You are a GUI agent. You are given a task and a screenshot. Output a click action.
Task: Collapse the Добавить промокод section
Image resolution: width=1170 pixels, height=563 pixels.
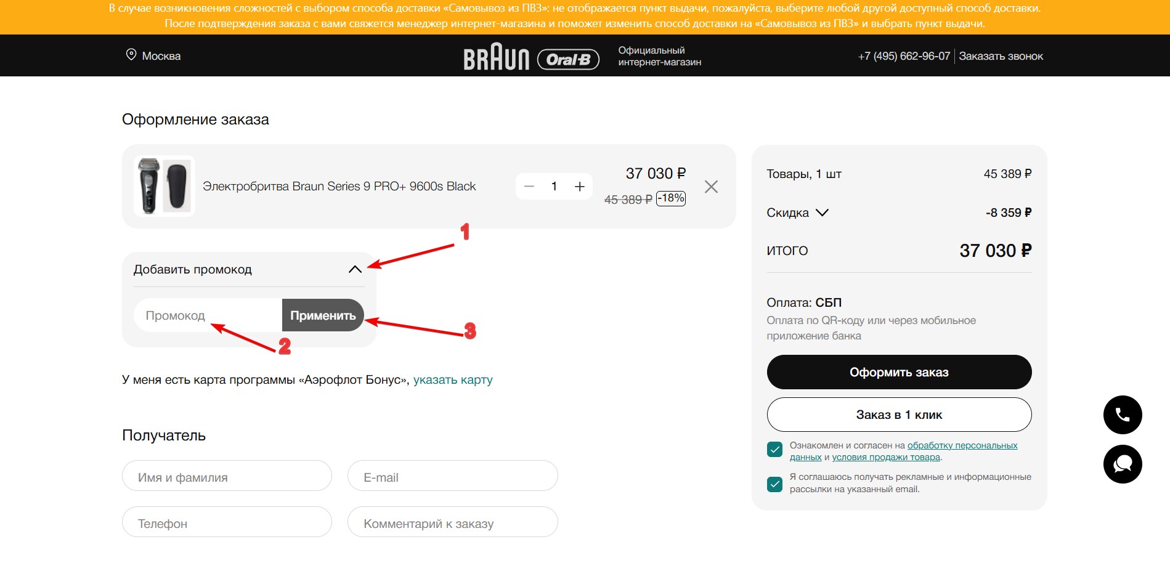click(x=355, y=269)
